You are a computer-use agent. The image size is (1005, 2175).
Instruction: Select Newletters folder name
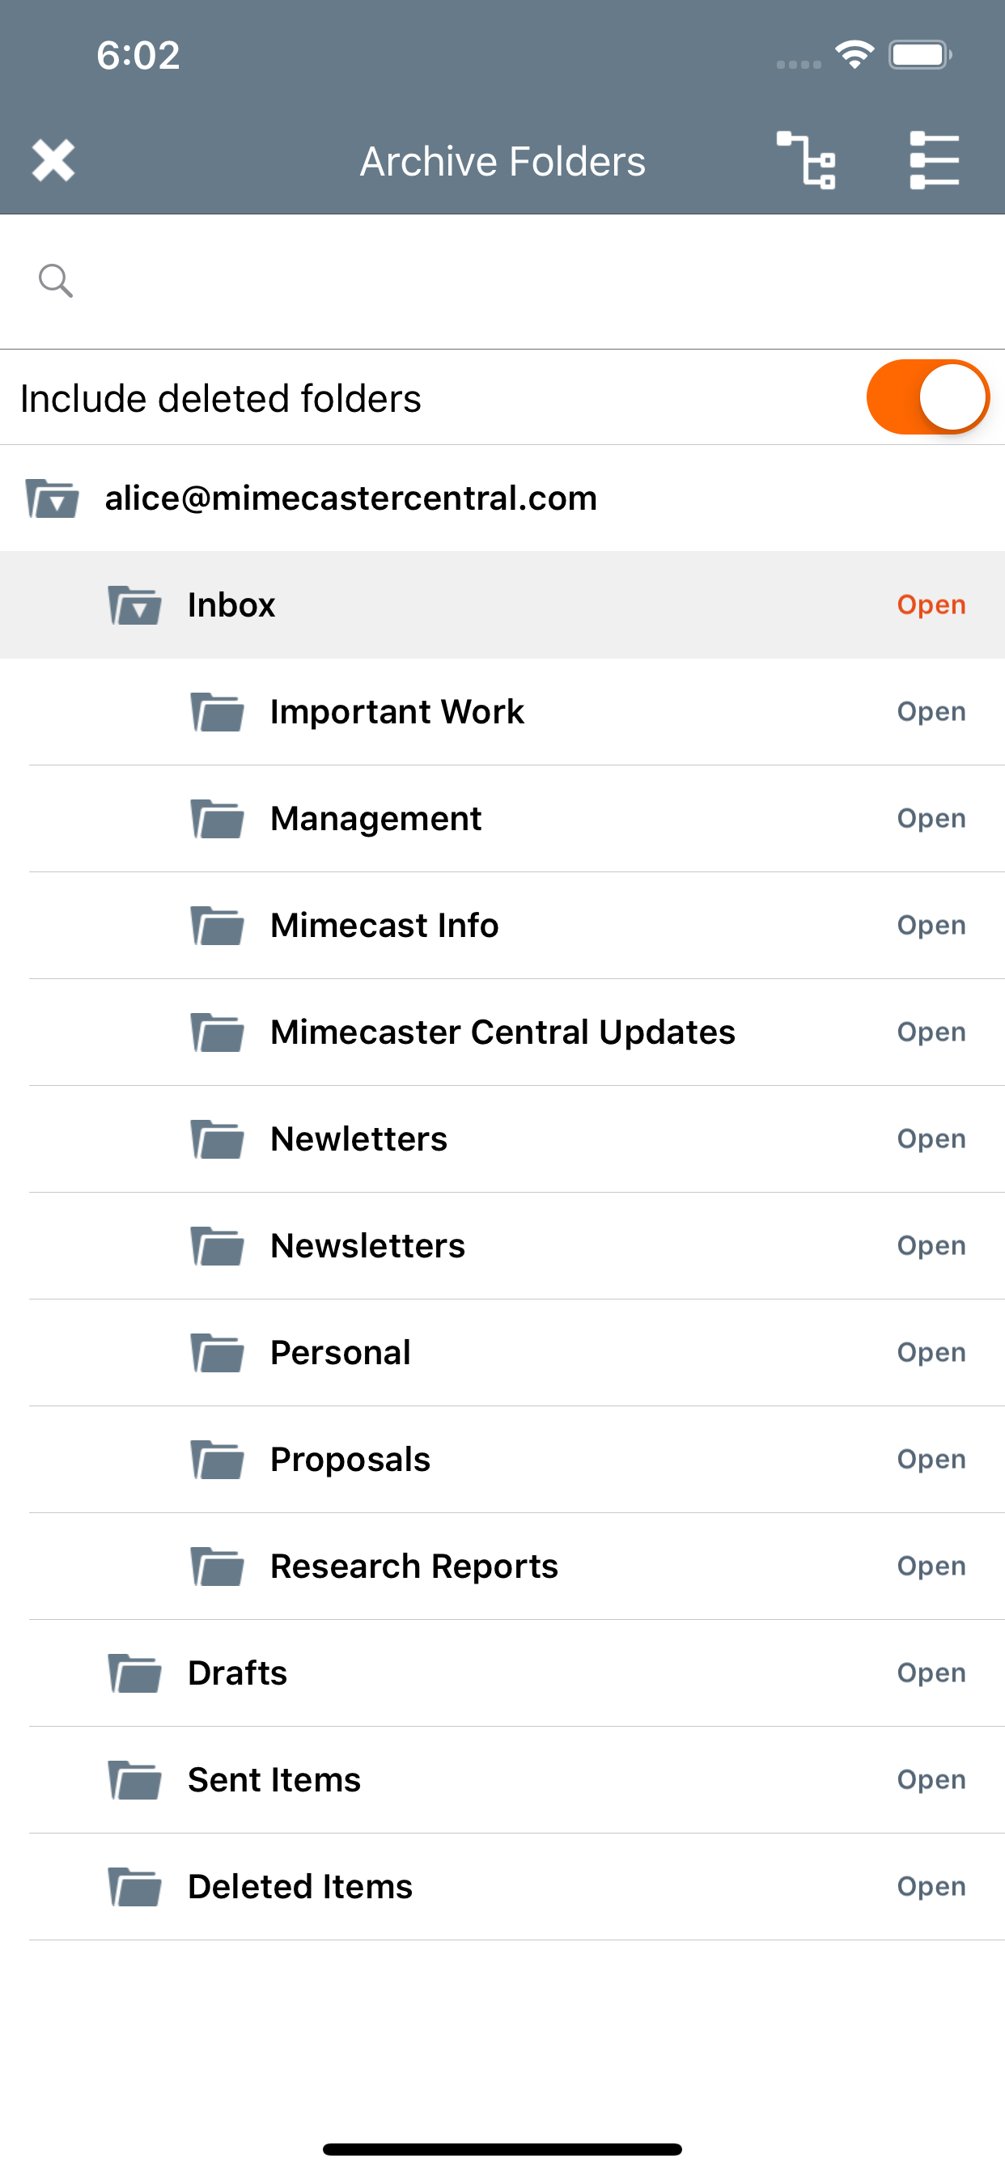[359, 1139]
